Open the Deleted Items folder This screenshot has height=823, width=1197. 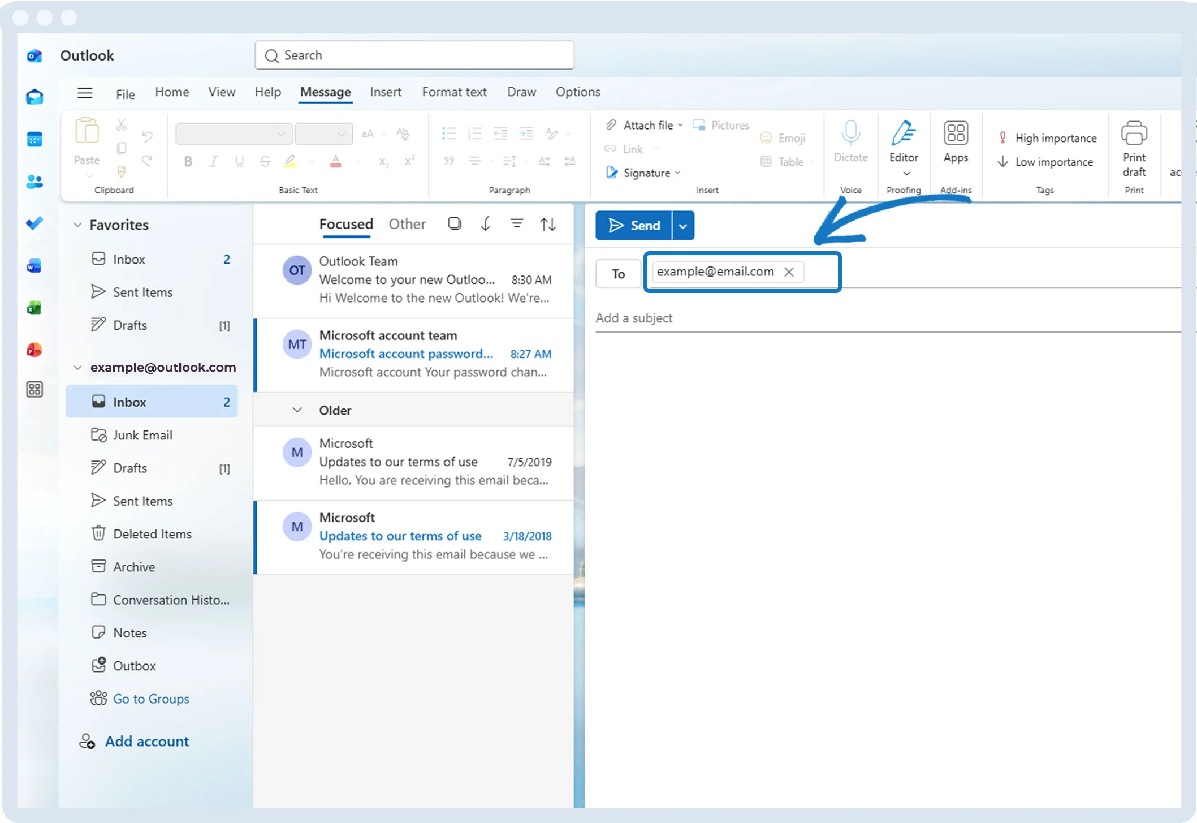[152, 534]
